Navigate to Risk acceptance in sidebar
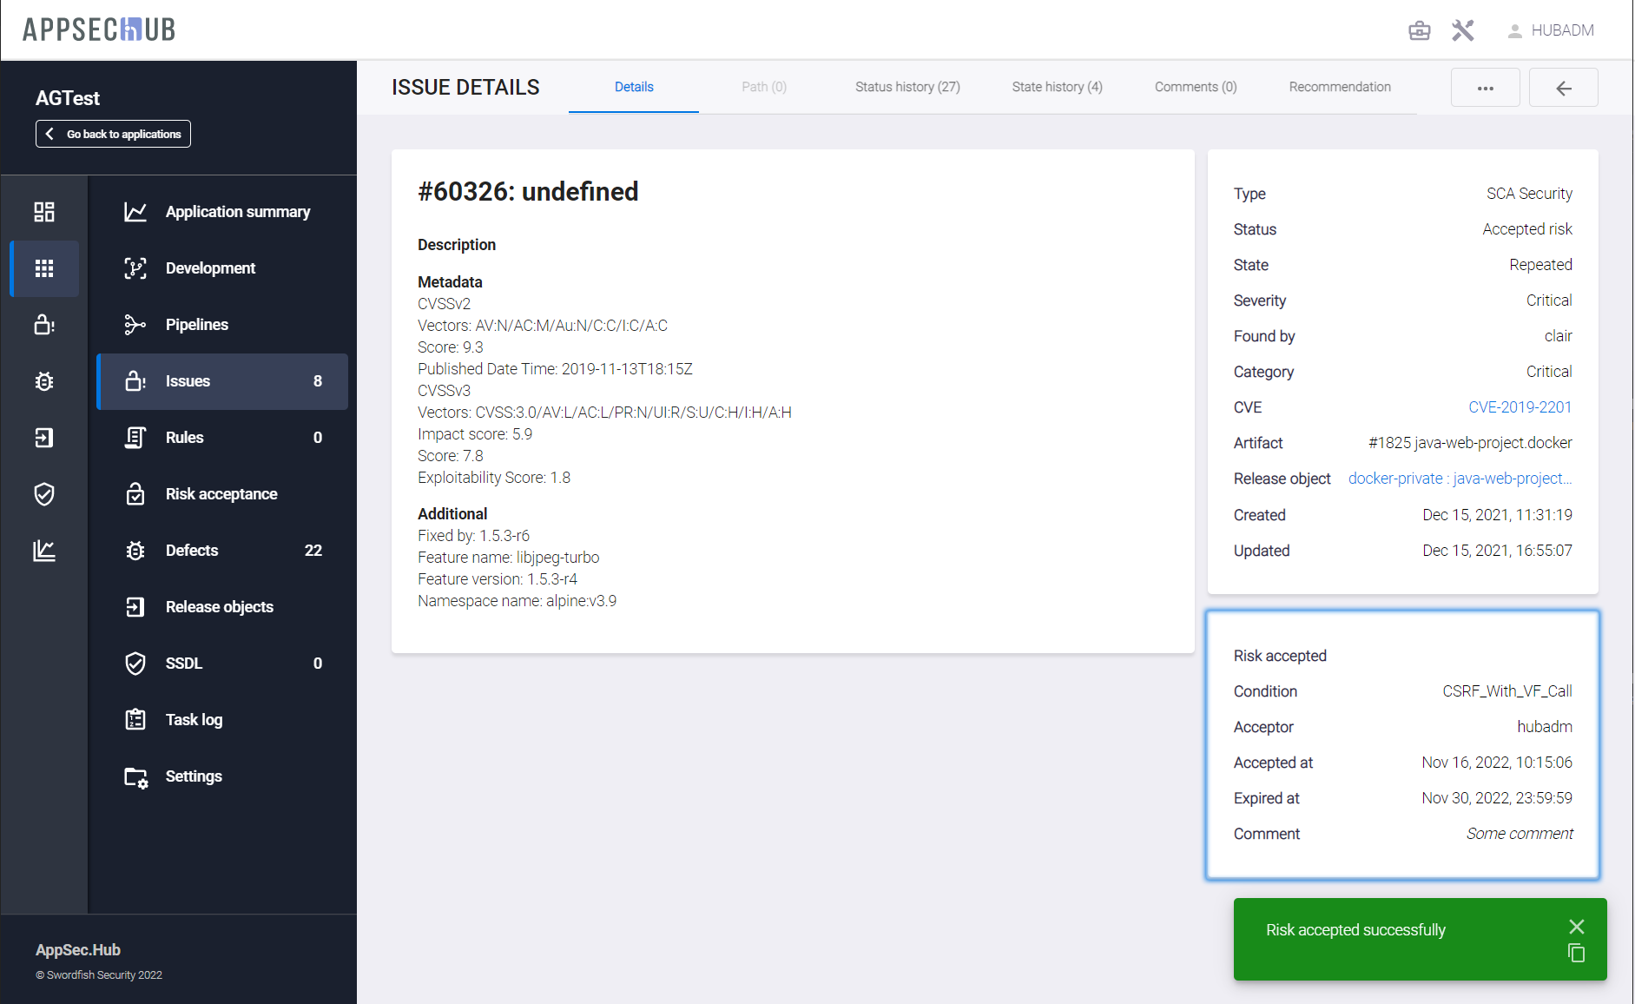The image size is (1635, 1004). point(221,494)
